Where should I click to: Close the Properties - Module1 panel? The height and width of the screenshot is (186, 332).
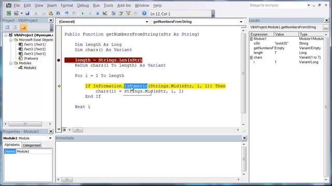(51, 132)
